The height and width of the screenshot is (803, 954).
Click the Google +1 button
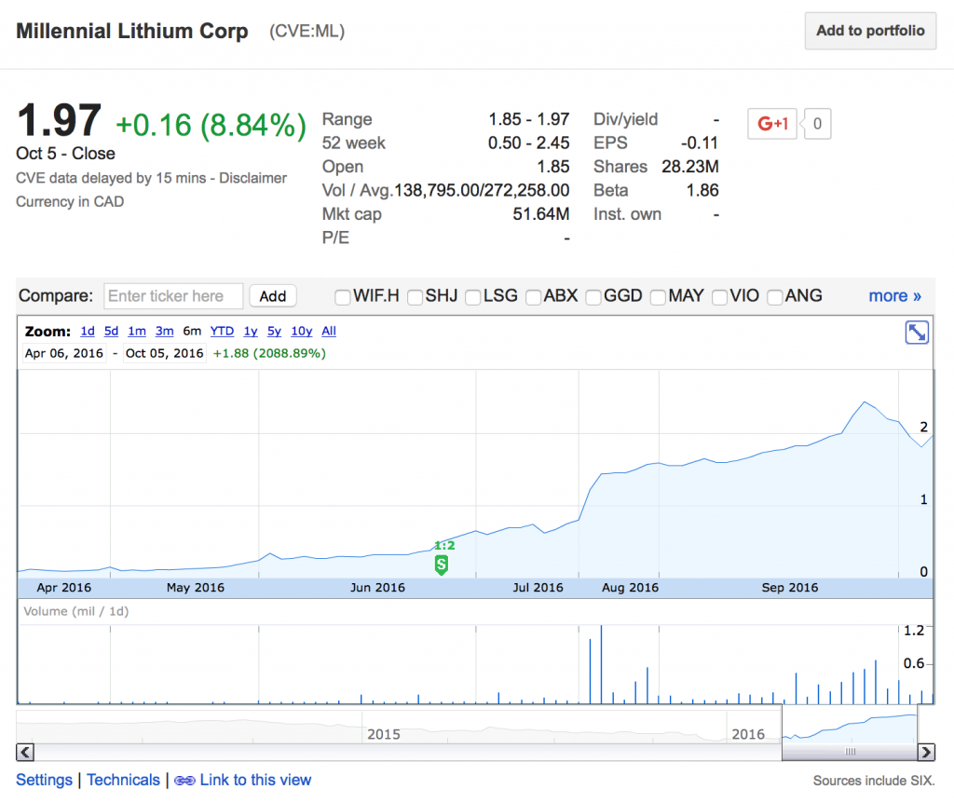772,124
